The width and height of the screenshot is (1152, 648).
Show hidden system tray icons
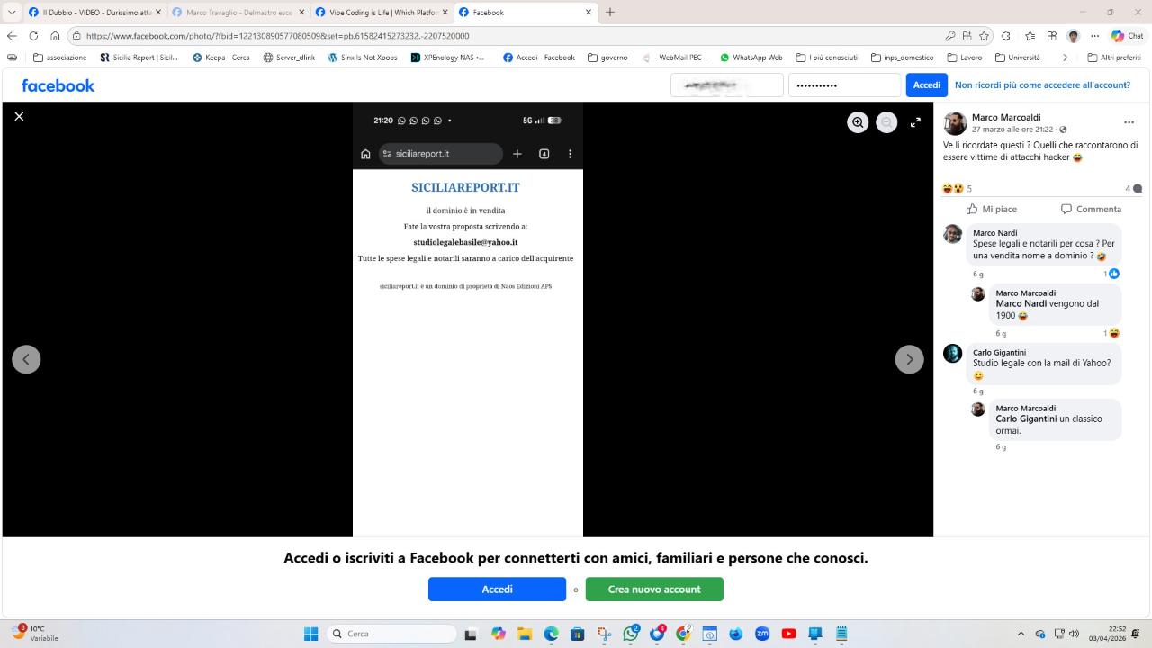click(x=1021, y=634)
